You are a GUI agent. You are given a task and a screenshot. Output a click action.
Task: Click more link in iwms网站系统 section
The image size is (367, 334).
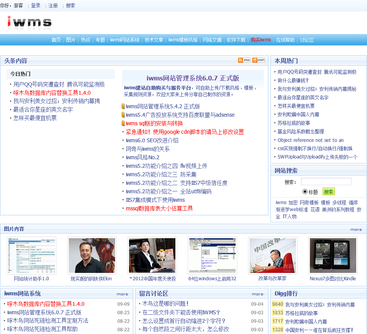tap(122, 294)
